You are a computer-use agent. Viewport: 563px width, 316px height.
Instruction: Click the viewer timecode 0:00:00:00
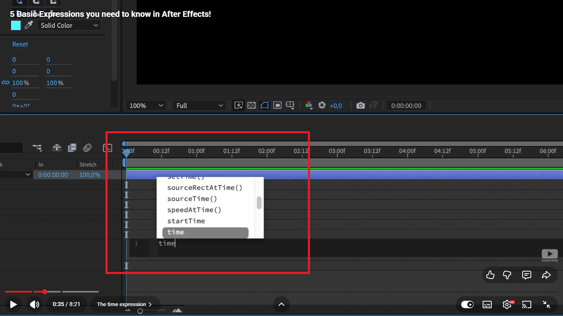click(x=406, y=106)
